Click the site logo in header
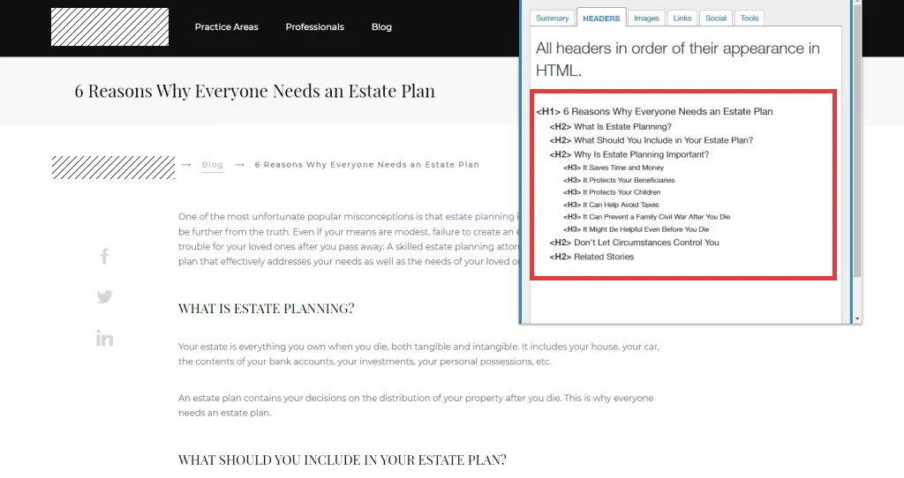 (x=109, y=27)
